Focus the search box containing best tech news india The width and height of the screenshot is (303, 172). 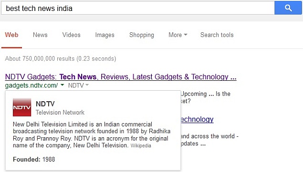pos(138,8)
